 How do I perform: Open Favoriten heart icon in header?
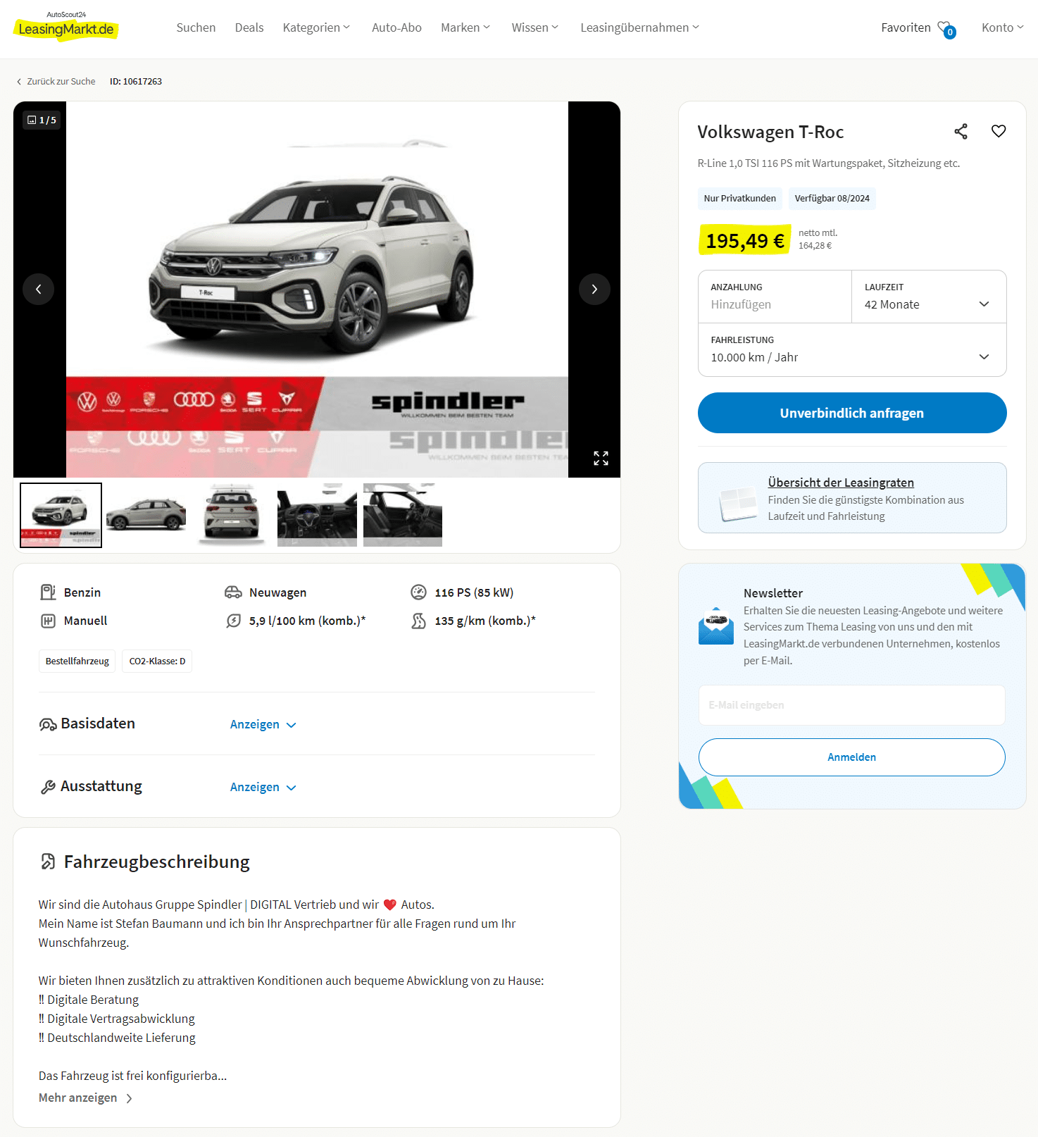[946, 28]
